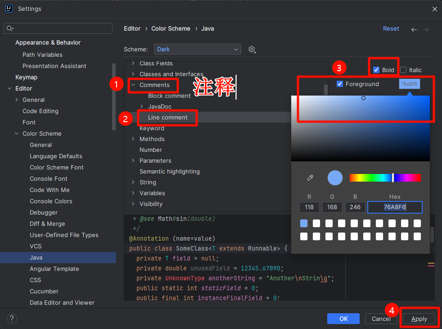Image resolution: width=442 pixels, height=329 pixels.
Task: Open Appearance & Behavior settings
Action: (48, 43)
